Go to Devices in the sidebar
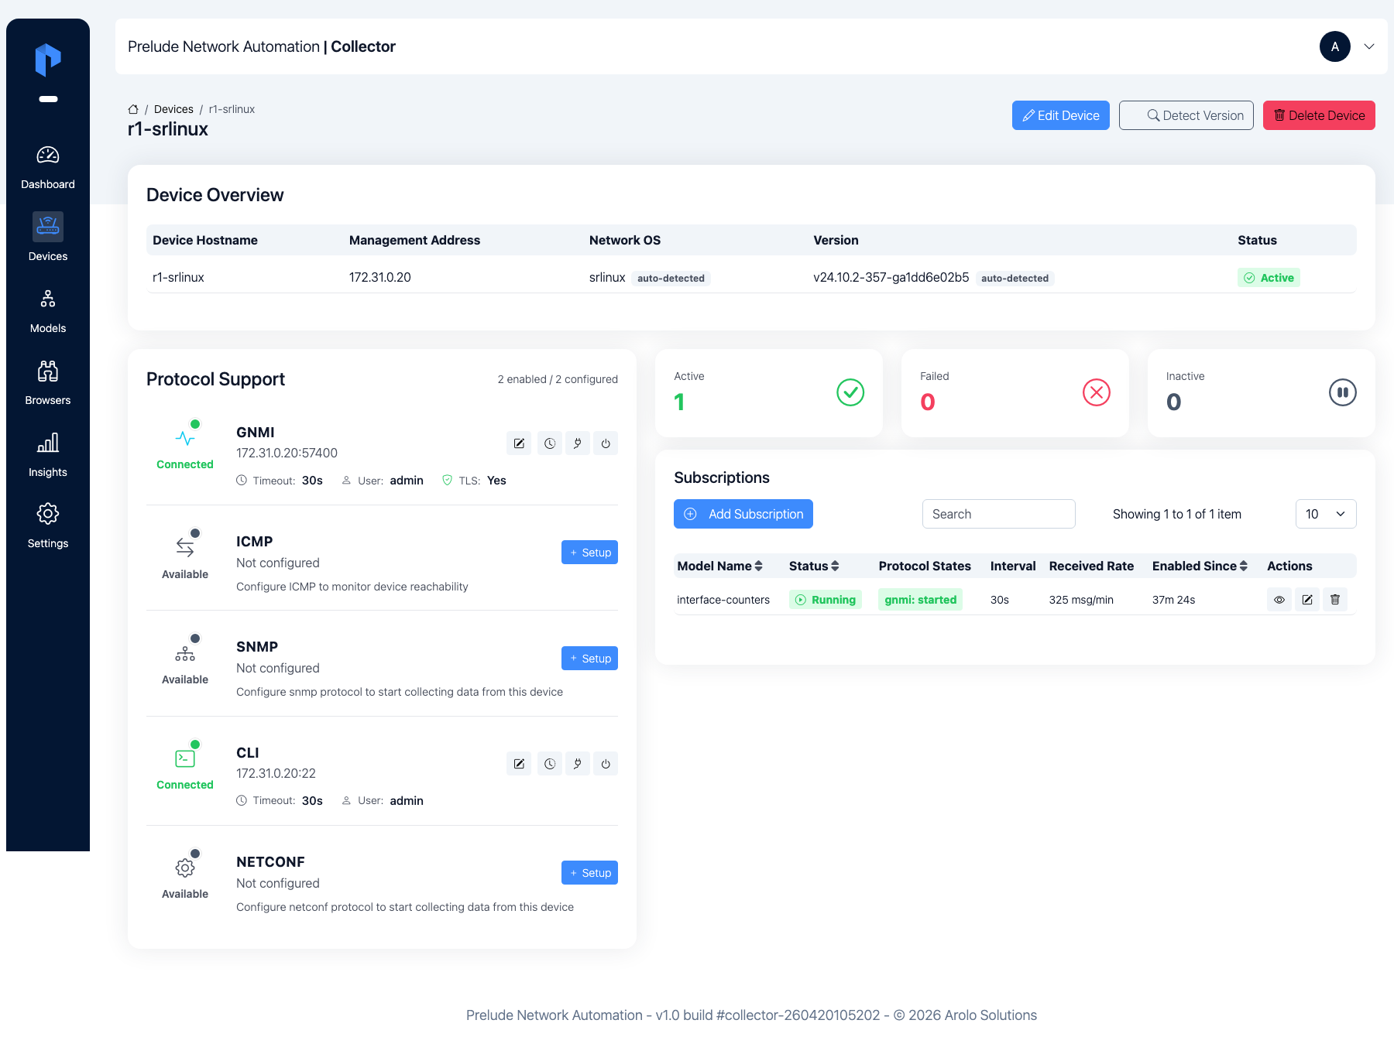This screenshot has height=1044, width=1394. pyautogui.click(x=48, y=239)
